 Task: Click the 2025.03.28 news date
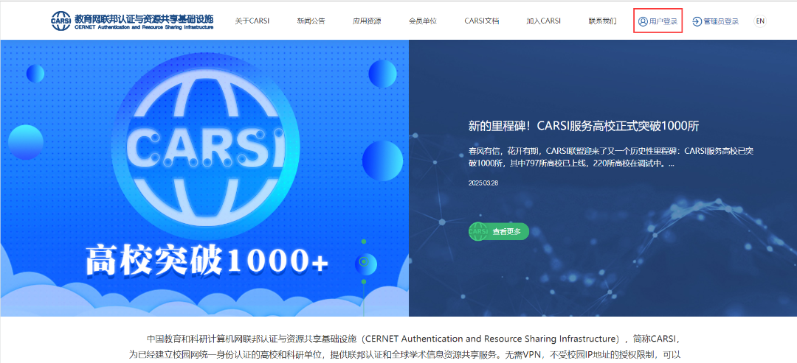(x=483, y=183)
